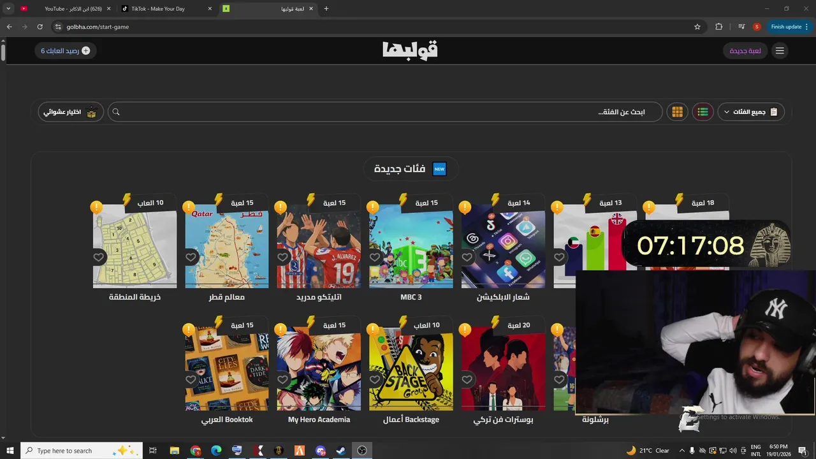Focus the ابحث عن الفئة search field
The height and width of the screenshot is (459, 816).
[385, 112]
